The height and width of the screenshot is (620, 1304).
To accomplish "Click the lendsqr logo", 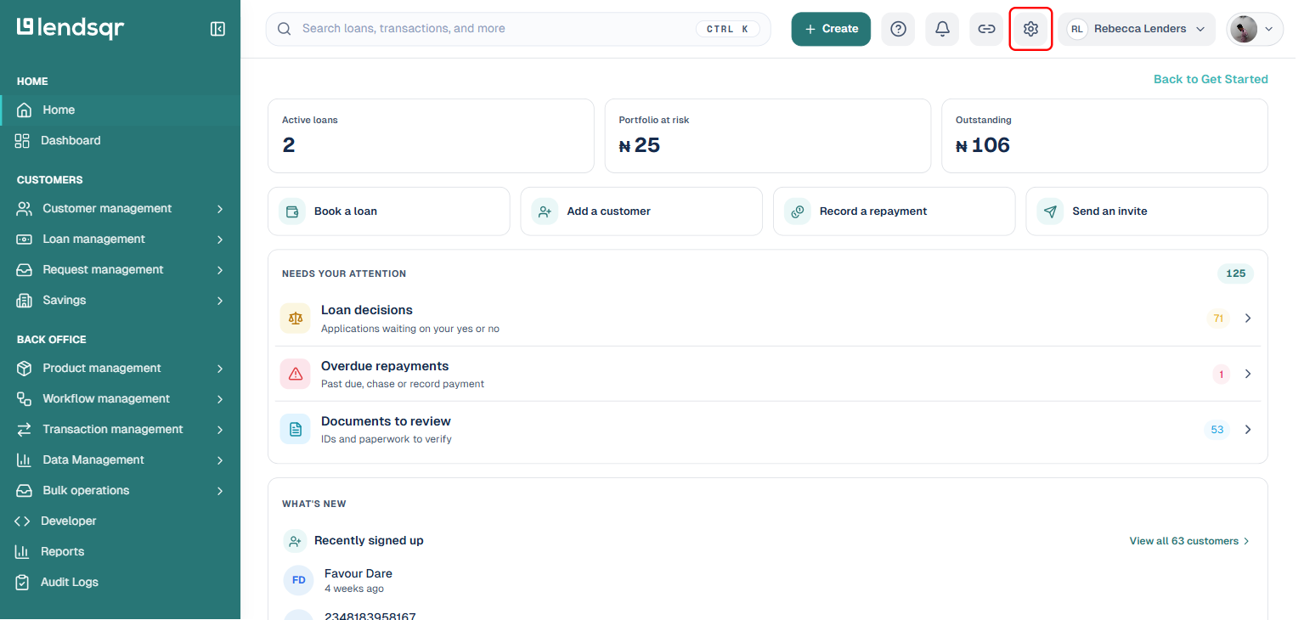I will (71, 28).
